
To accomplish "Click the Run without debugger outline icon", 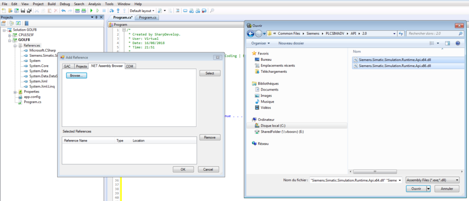I will [98, 11].
